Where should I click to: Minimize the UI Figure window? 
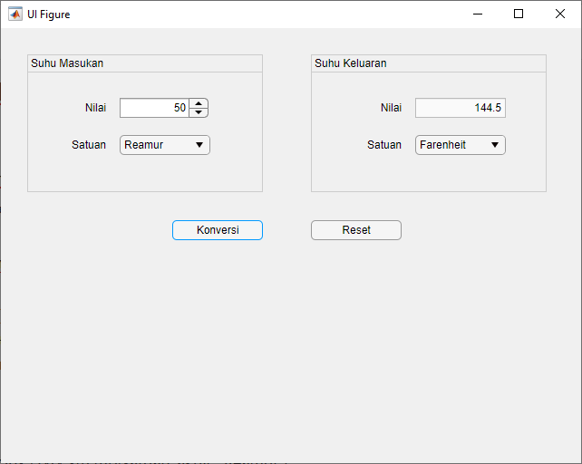coord(477,14)
